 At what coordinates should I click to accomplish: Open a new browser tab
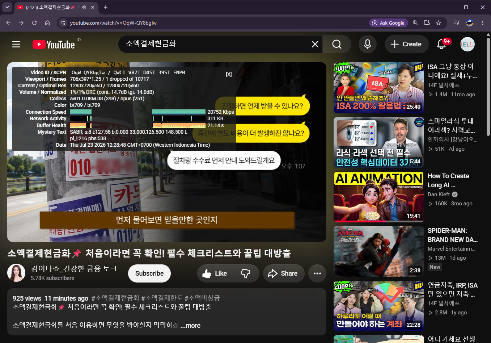coord(106,7)
